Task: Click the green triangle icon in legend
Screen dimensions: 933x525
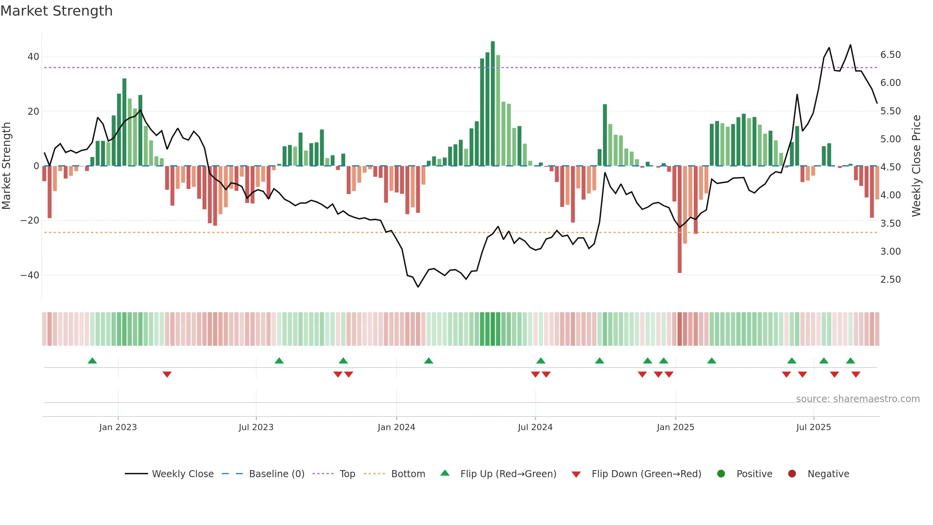Action: 445,473
